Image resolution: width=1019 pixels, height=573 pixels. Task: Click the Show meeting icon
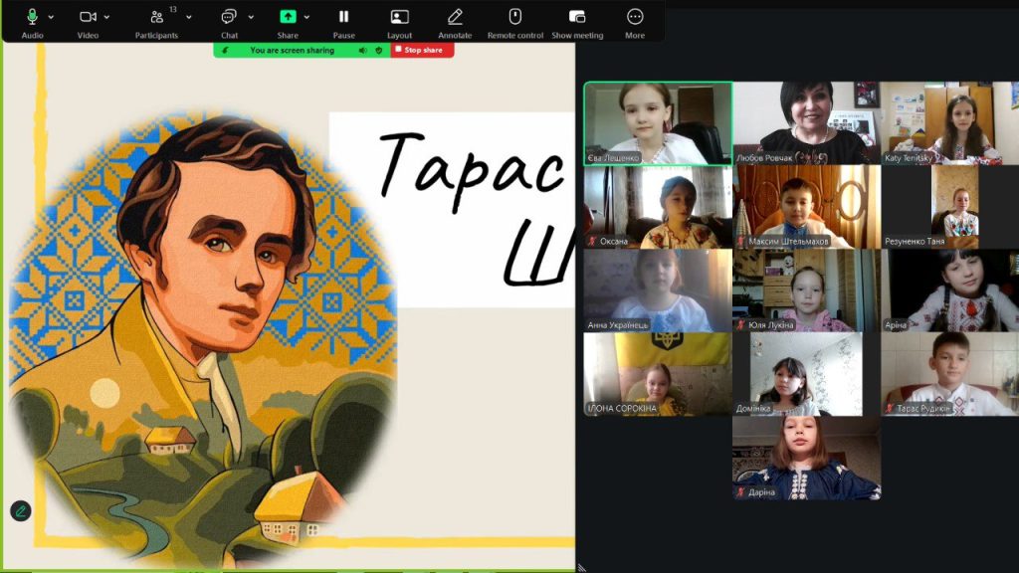pos(577,17)
